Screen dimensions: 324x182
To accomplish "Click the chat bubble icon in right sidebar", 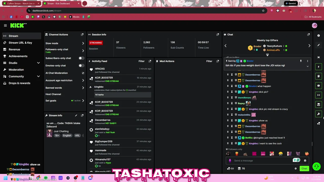I will pyautogui.click(x=319, y=86).
